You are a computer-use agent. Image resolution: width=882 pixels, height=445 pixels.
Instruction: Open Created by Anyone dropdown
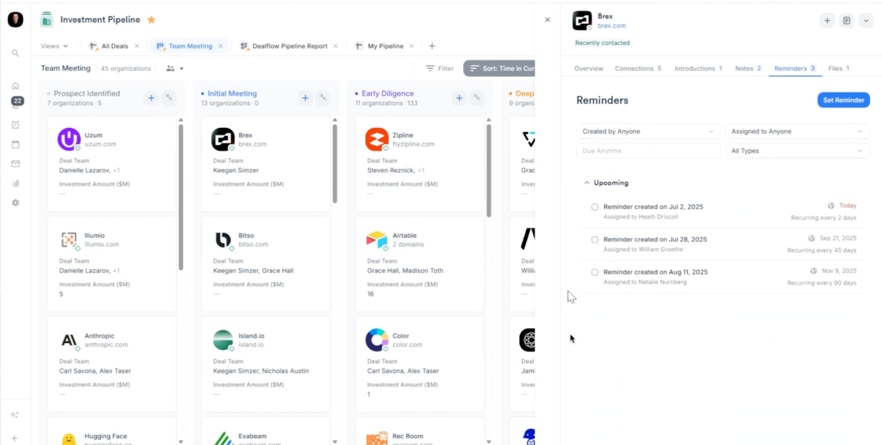pyautogui.click(x=648, y=131)
